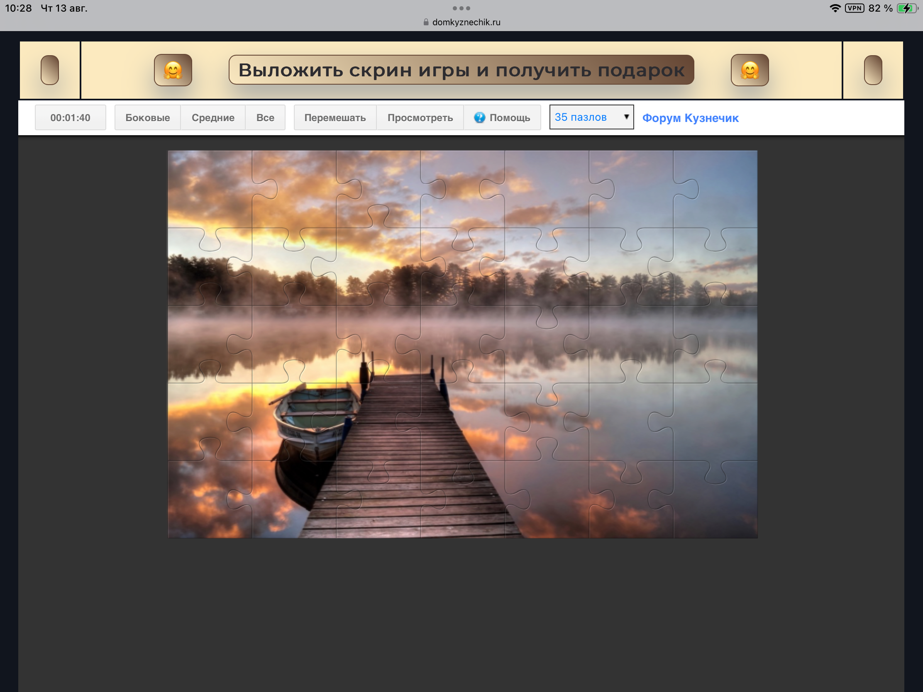The image size is (923, 692).
Task: Tap the three-dot multitasking menu
Action: 461,8
